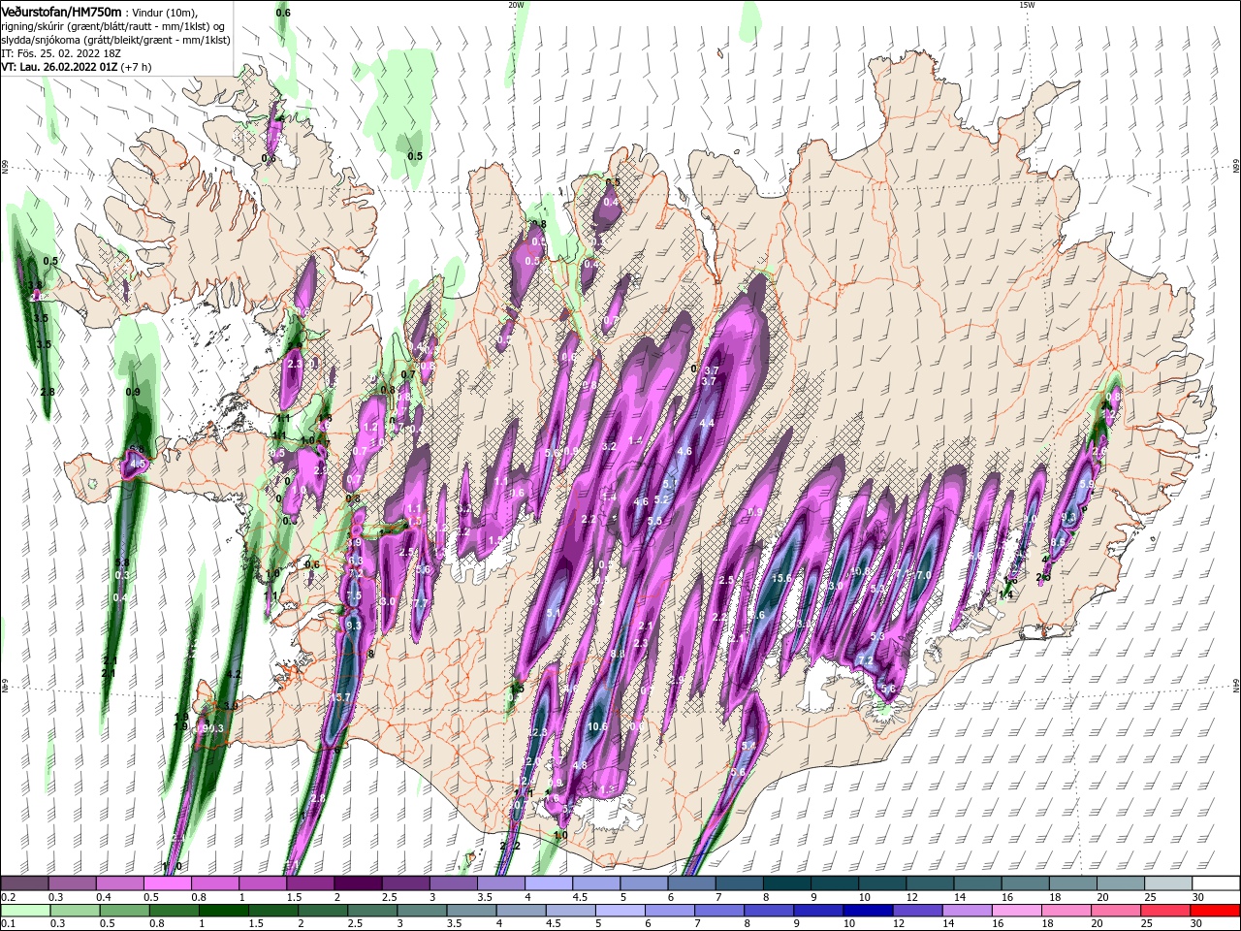
Task: Click the periwinkle 4 swatch in upper legend
Action: coord(548,883)
